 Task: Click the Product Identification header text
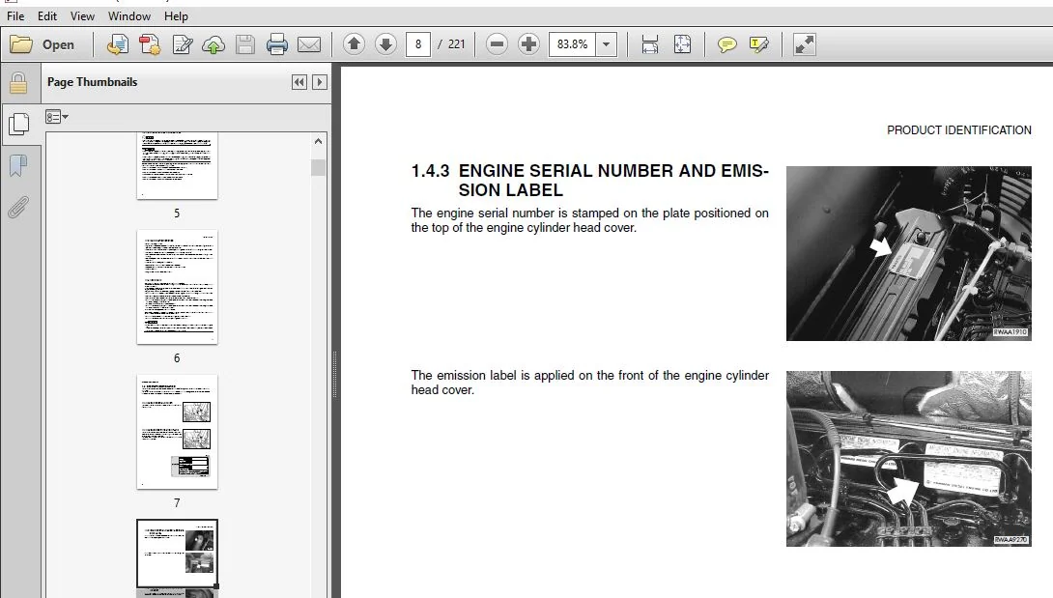pyautogui.click(x=959, y=130)
